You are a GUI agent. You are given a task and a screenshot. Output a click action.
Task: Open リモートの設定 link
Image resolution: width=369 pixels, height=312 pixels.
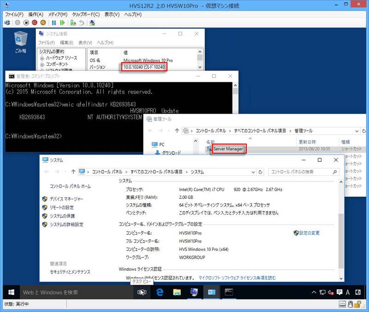(62, 208)
